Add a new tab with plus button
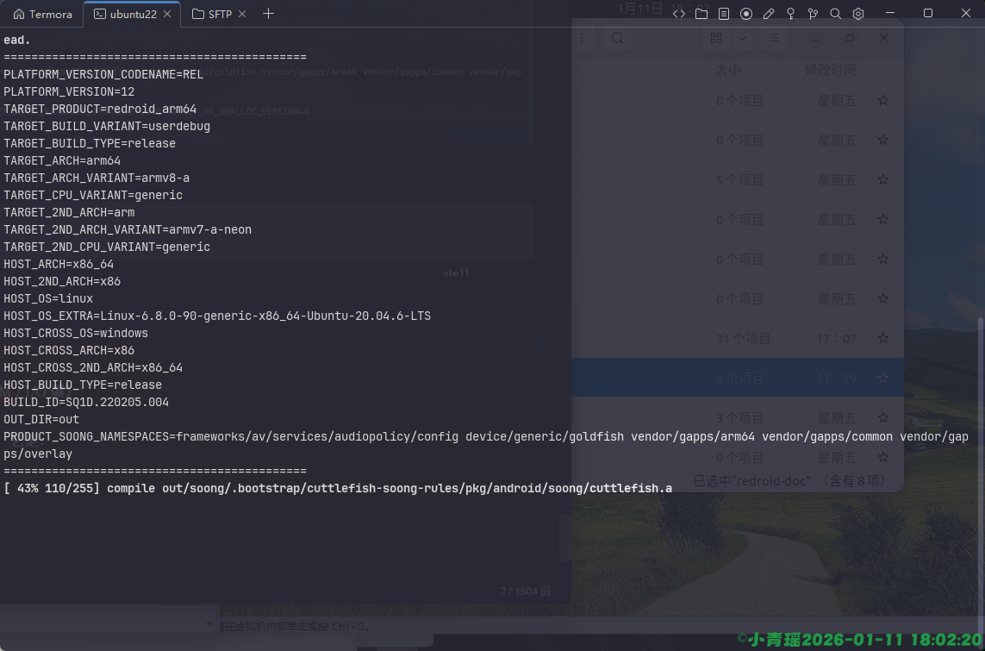The height and width of the screenshot is (651, 985). [268, 14]
